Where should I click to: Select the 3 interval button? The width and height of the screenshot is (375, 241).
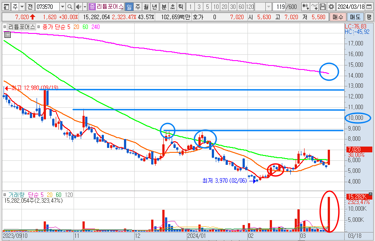click(x=199, y=7)
